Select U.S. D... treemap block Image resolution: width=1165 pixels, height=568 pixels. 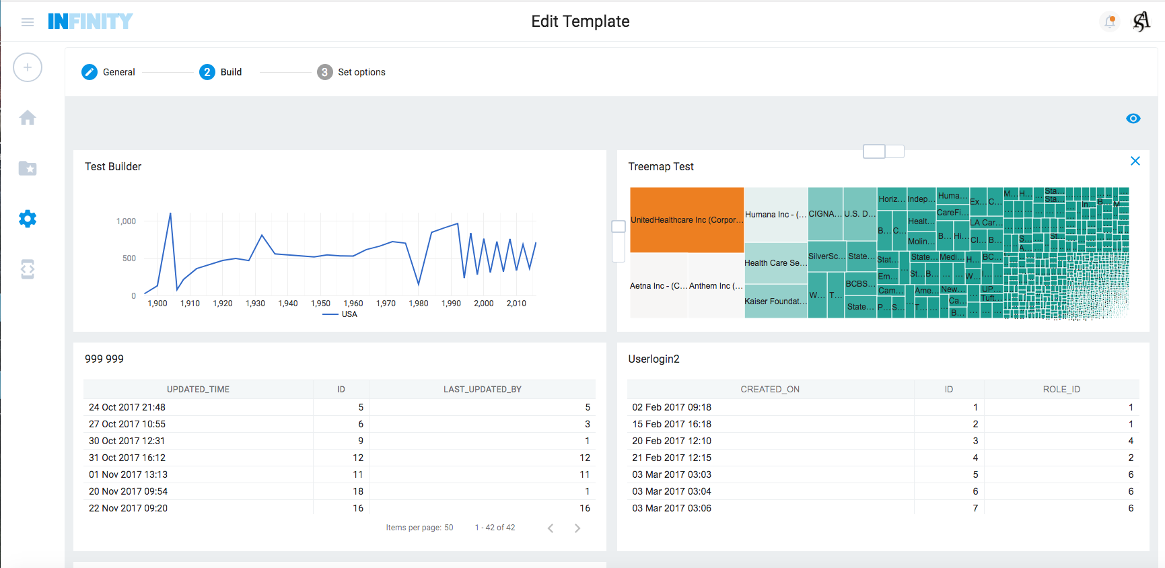point(860,214)
